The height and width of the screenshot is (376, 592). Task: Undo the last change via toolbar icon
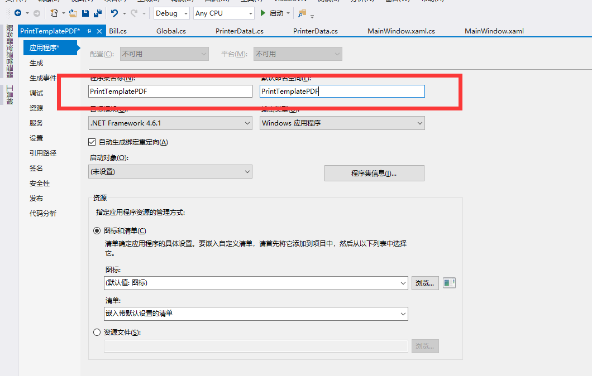(114, 13)
